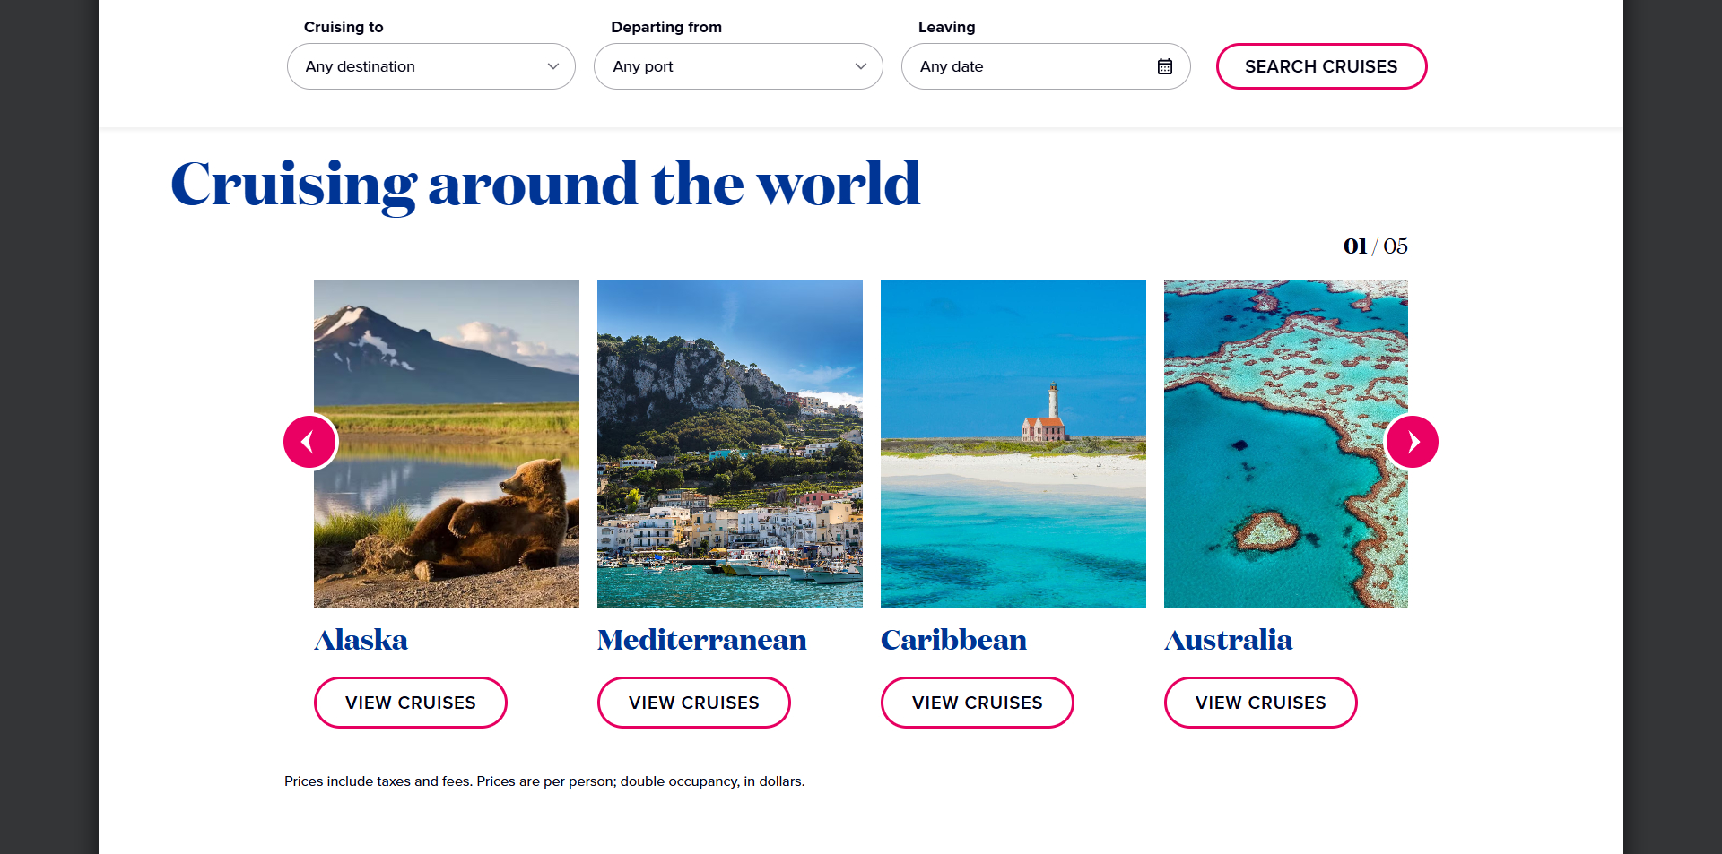The width and height of the screenshot is (1722, 854).
Task: Click the right carousel arrow
Action: (x=1413, y=441)
